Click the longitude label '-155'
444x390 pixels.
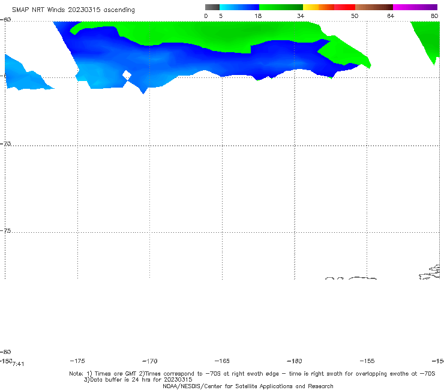(x=367, y=361)
